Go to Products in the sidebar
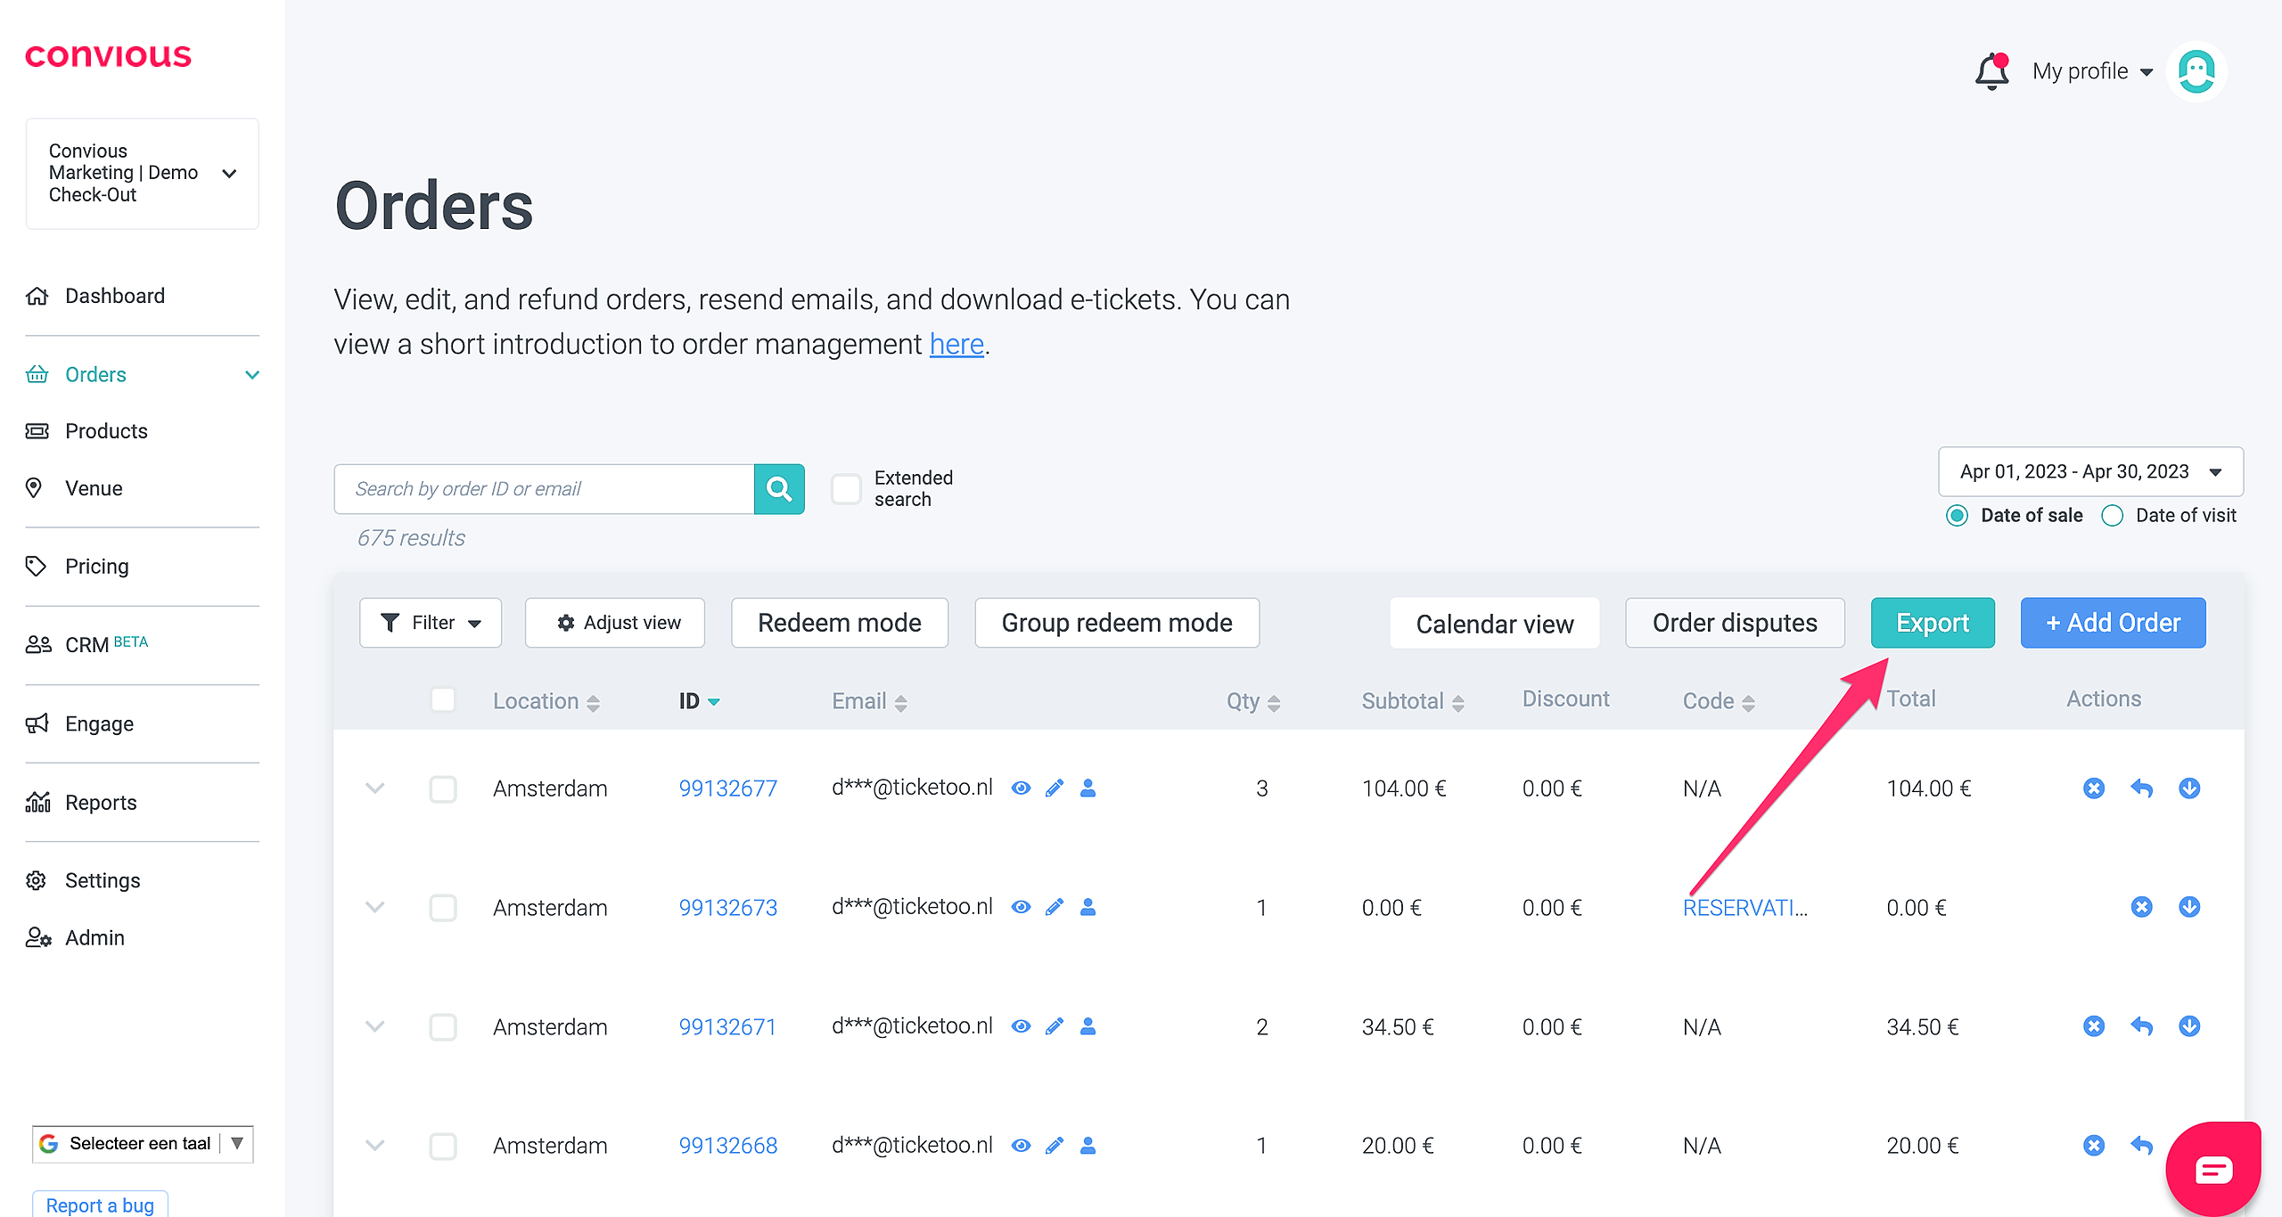 click(106, 431)
